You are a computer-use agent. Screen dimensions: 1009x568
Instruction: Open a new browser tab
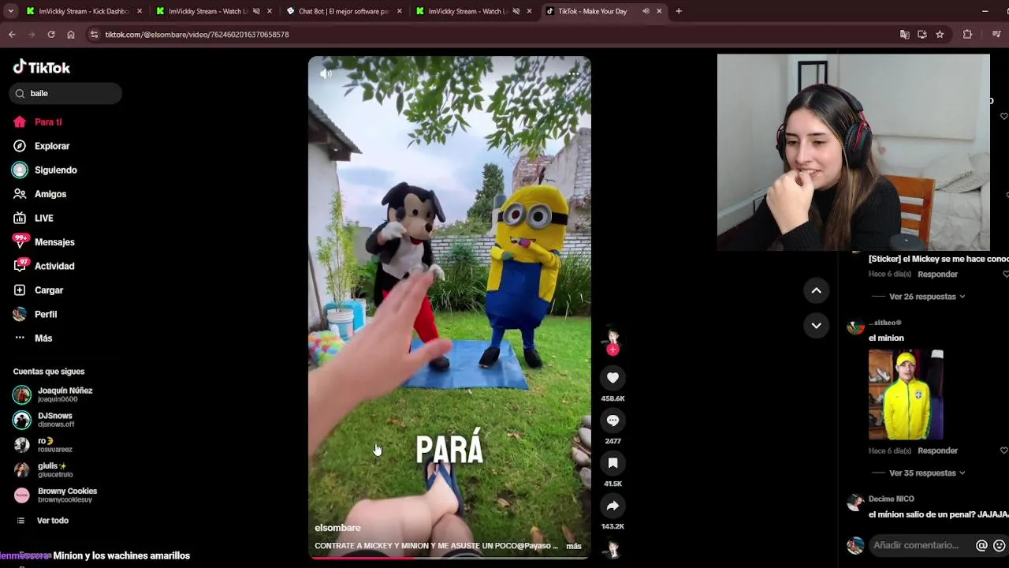(679, 11)
